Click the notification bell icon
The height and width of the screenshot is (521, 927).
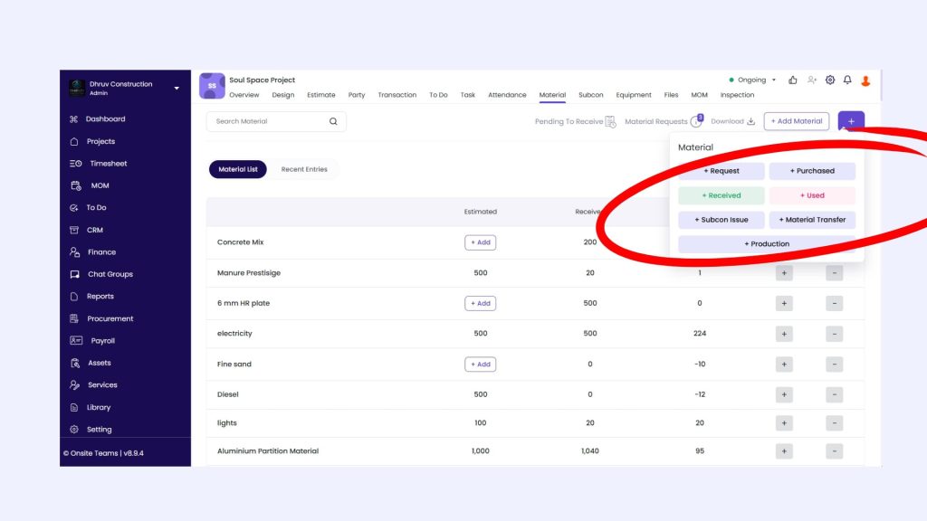pyautogui.click(x=847, y=80)
